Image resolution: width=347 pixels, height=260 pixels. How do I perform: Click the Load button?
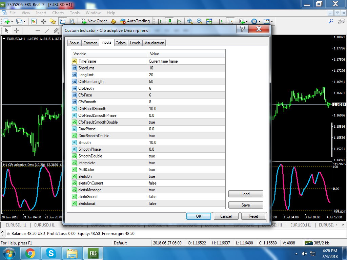pos(246,194)
